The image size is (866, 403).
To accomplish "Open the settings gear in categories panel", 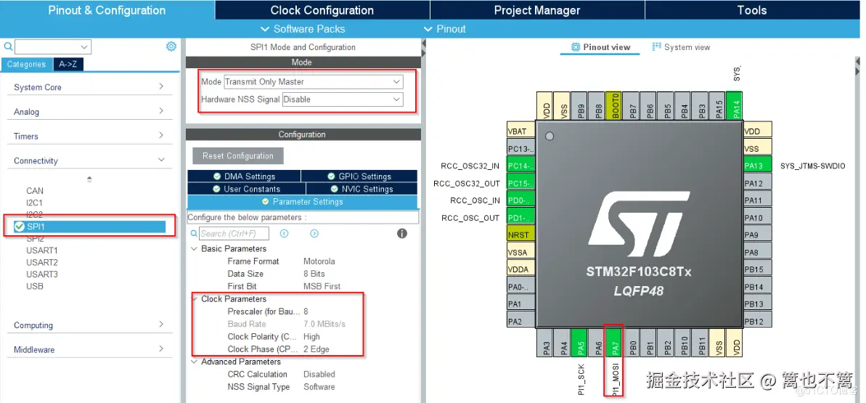I will [171, 46].
